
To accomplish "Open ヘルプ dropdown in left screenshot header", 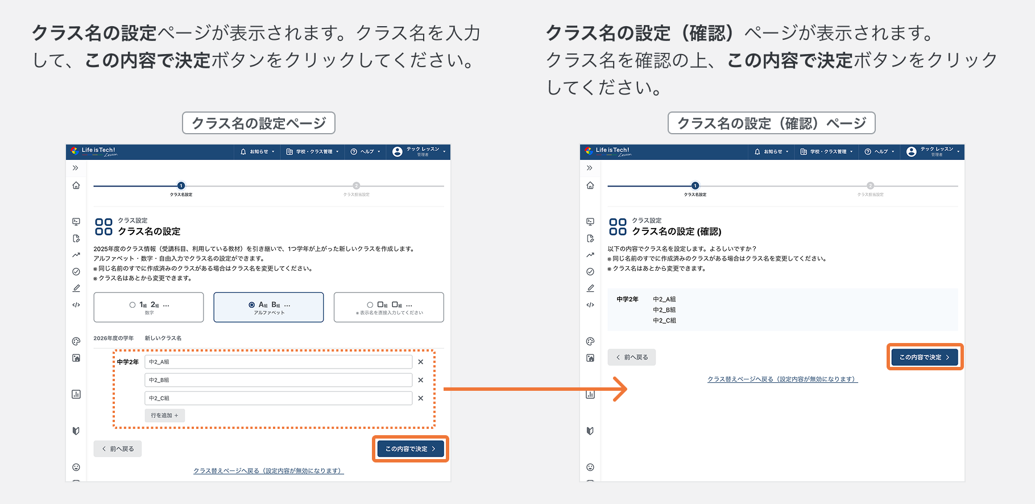I will 366,152.
